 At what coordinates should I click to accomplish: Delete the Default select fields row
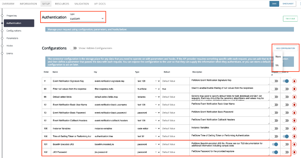[x=294, y=97]
